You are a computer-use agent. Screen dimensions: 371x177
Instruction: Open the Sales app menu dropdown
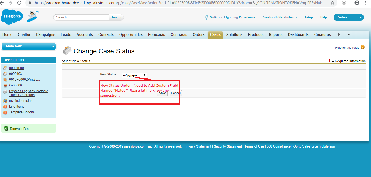tap(349, 17)
